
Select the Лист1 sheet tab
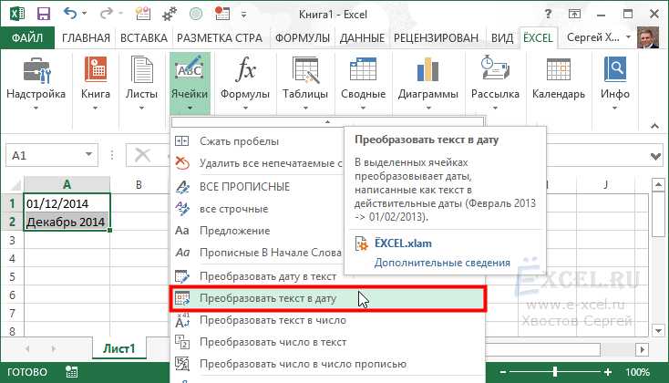click(119, 349)
